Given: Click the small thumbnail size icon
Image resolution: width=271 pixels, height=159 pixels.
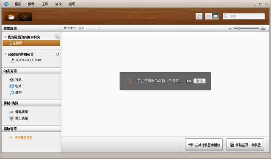Looking at the screenshot, I should pyautogui.click(x=230, y=28).
